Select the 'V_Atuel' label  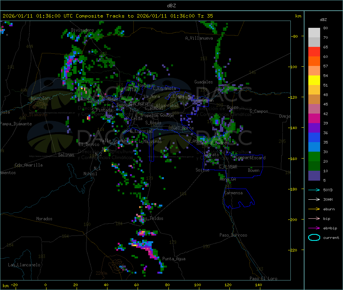click(196, 141)
